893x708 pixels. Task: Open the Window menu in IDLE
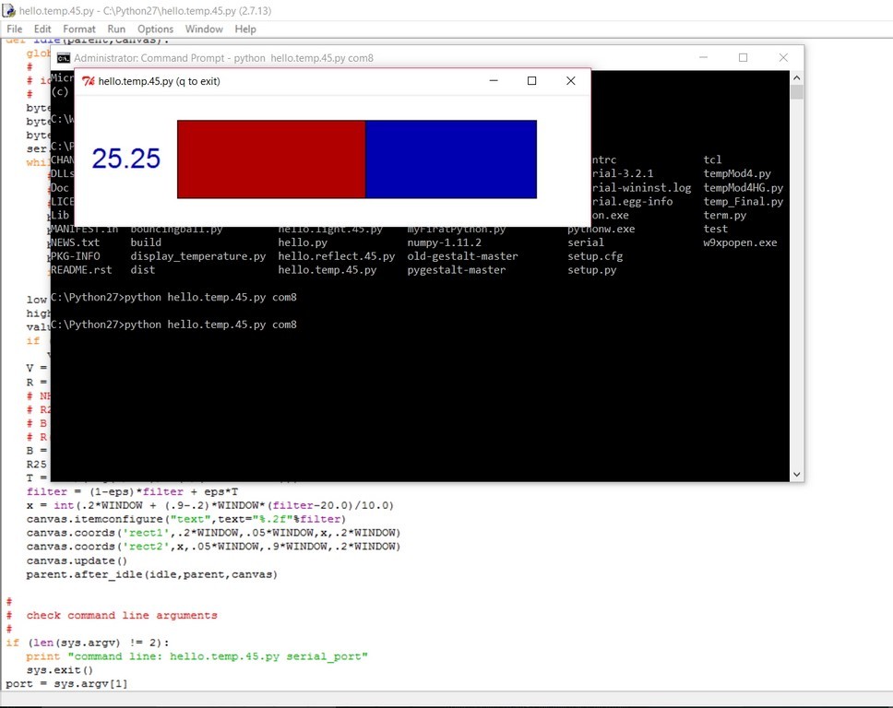[204, 29]
